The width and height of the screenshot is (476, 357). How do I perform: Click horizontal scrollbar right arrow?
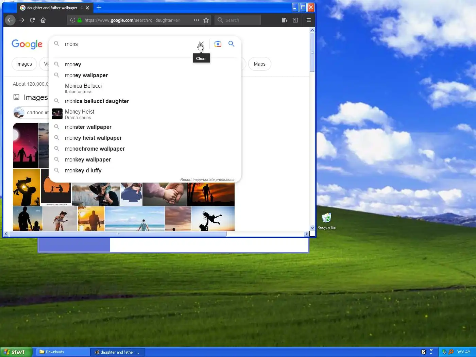(306, 234)
